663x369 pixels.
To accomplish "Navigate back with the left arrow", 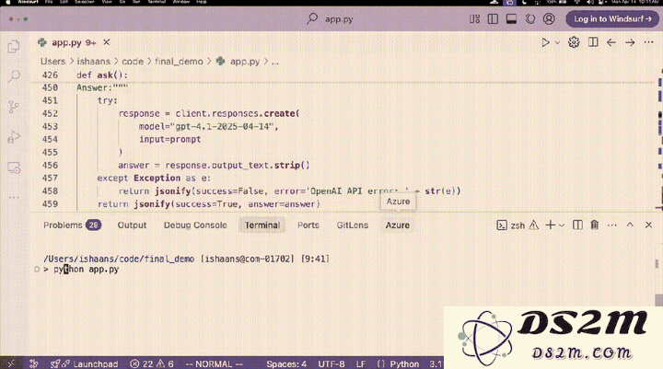I will click(x=611, y=42).
